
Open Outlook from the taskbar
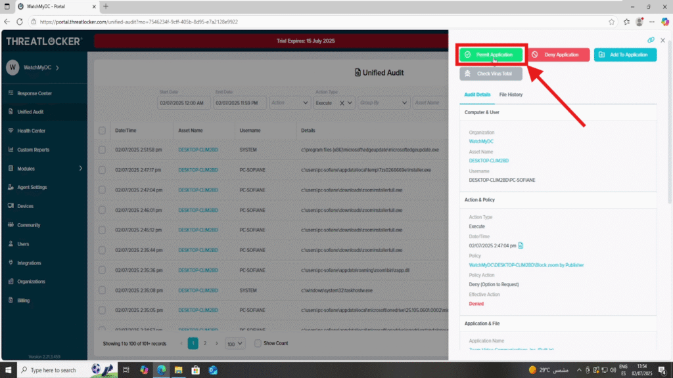tap(213, 370)
